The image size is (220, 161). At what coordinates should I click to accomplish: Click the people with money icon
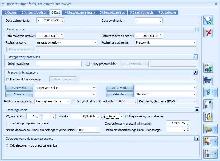pos(208,68)
